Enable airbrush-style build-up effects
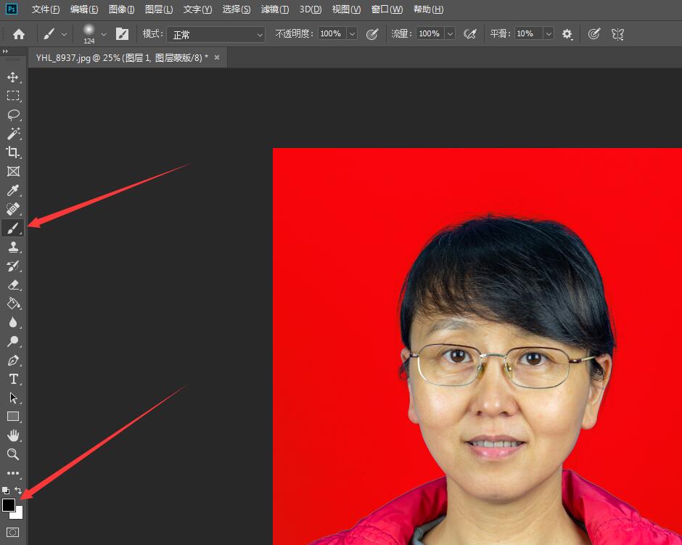Viewport: 682px width, 545px height. click(x=469, y=33)
